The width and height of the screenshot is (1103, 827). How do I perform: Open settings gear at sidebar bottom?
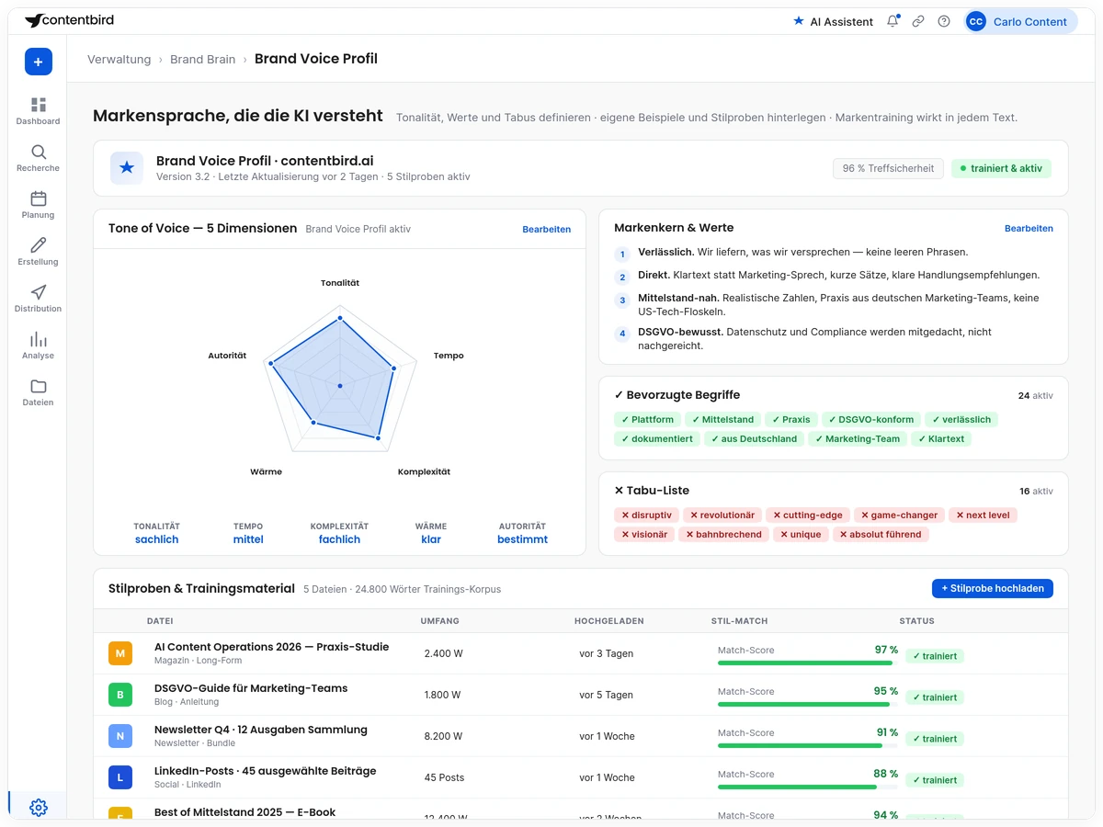pos(38,808)
